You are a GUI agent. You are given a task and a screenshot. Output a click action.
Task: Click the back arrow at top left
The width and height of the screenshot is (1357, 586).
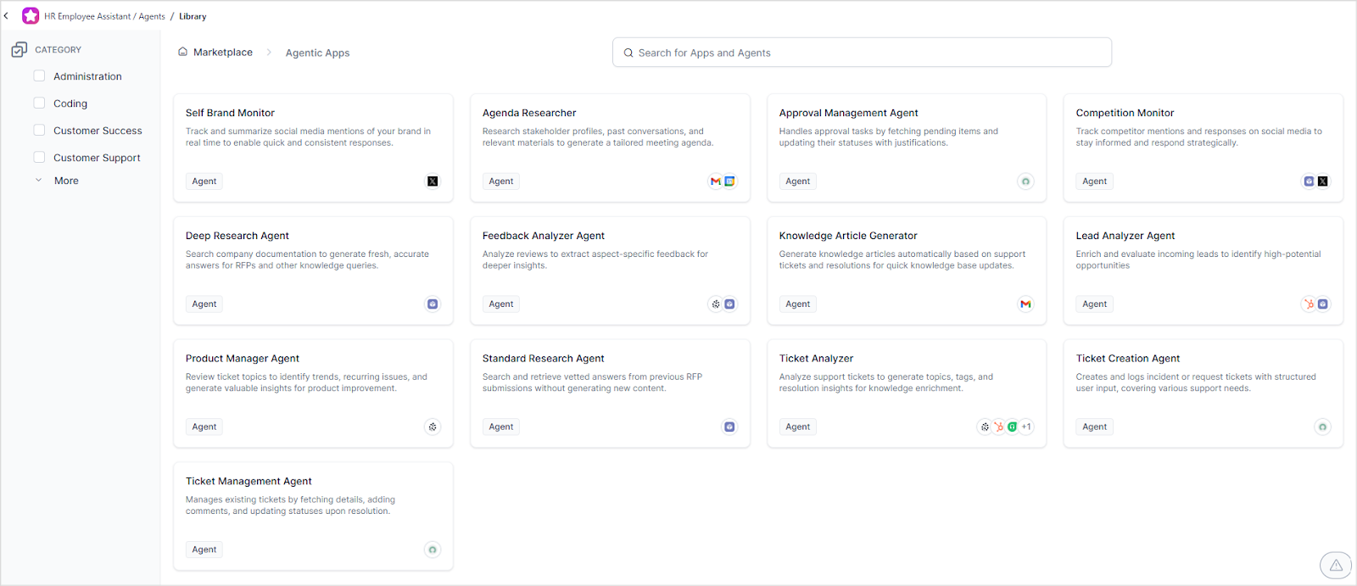(7, 16)
